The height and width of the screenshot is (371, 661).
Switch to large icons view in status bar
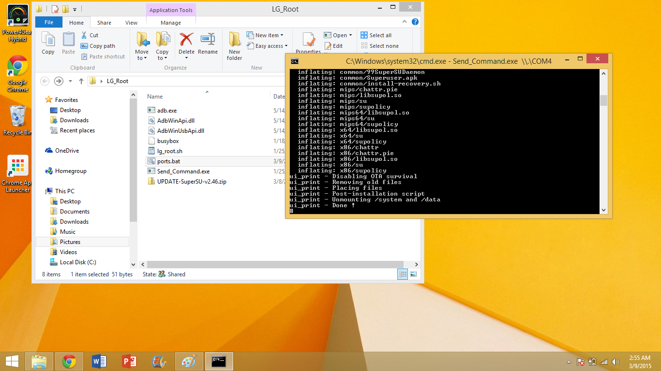(413, 274)
